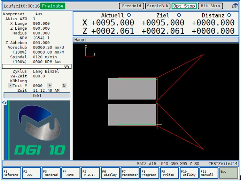Toggle the FeedHold button

[132, 6]
